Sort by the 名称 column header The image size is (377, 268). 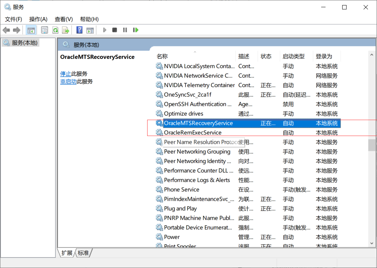195,56
